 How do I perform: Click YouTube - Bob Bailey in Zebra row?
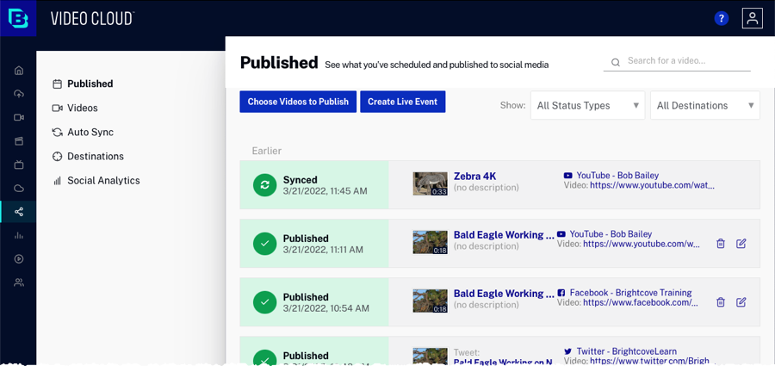coord(617,176)
